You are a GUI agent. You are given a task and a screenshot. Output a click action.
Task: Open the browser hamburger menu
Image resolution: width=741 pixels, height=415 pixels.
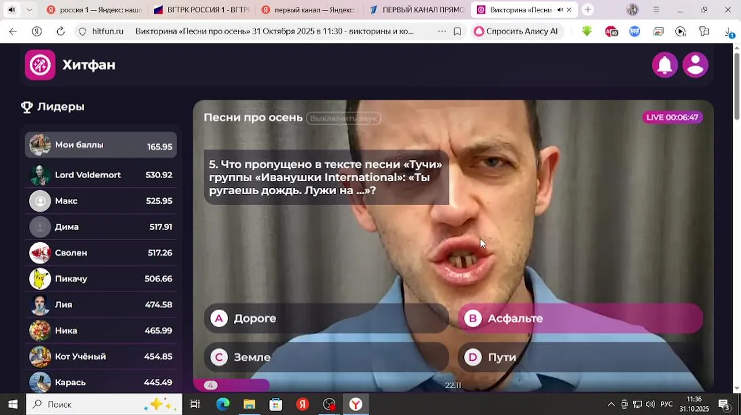pyautogui.click(x=656, y=10)
